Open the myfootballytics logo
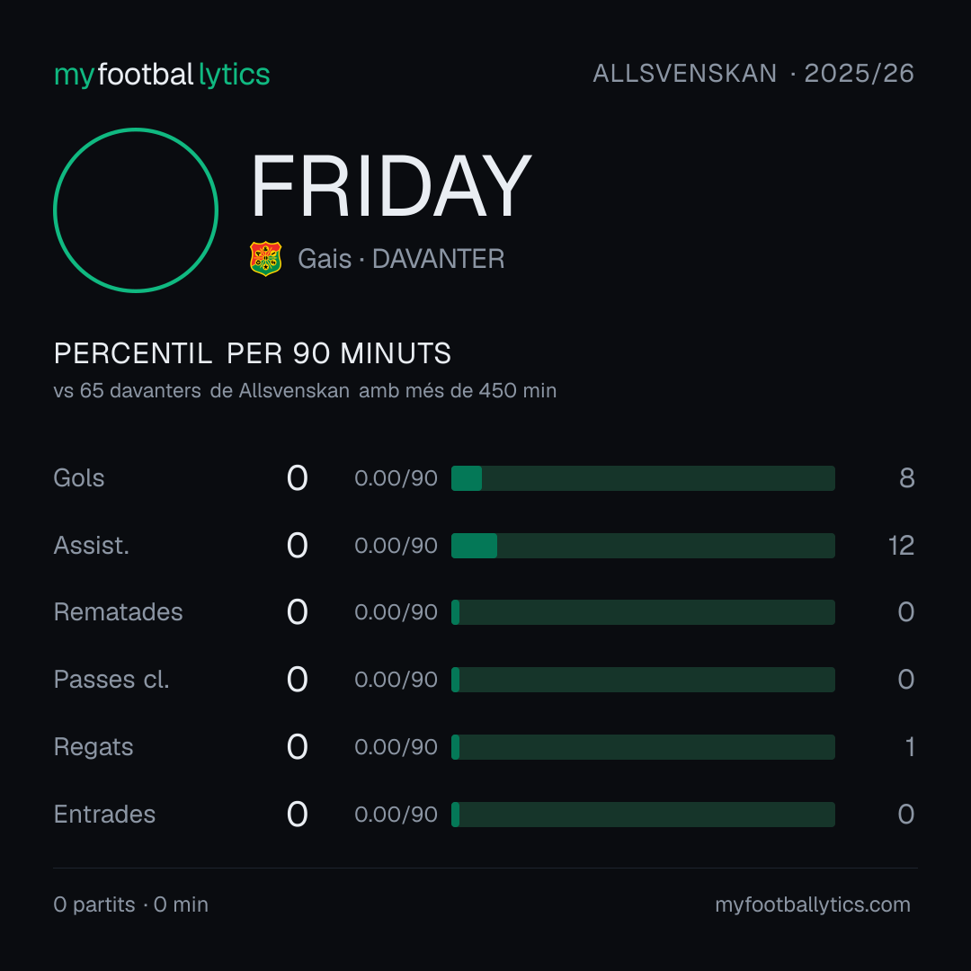This screenshot has height=971, width=971. 162,75
